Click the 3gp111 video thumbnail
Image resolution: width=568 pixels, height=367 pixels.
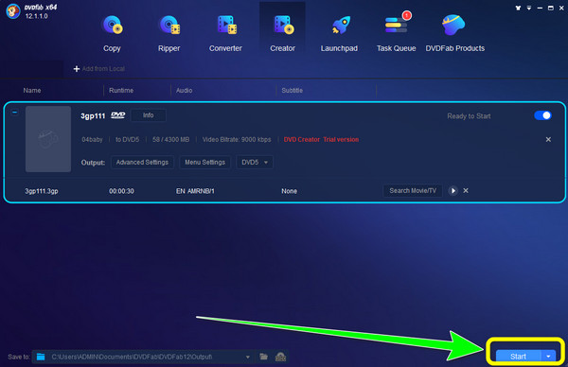[x=48, y=139]
